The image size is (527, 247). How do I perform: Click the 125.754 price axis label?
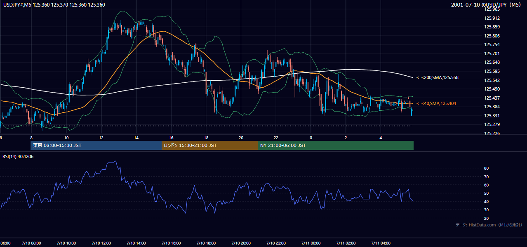pos(493,44)
